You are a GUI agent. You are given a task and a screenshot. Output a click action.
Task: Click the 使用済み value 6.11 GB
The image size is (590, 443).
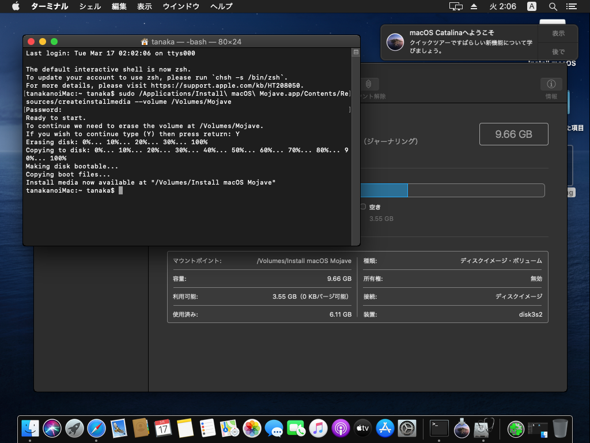pyautogui.click(x=341, y=314)
